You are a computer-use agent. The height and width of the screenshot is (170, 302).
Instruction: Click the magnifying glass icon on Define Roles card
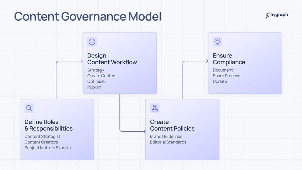(29, 108)
